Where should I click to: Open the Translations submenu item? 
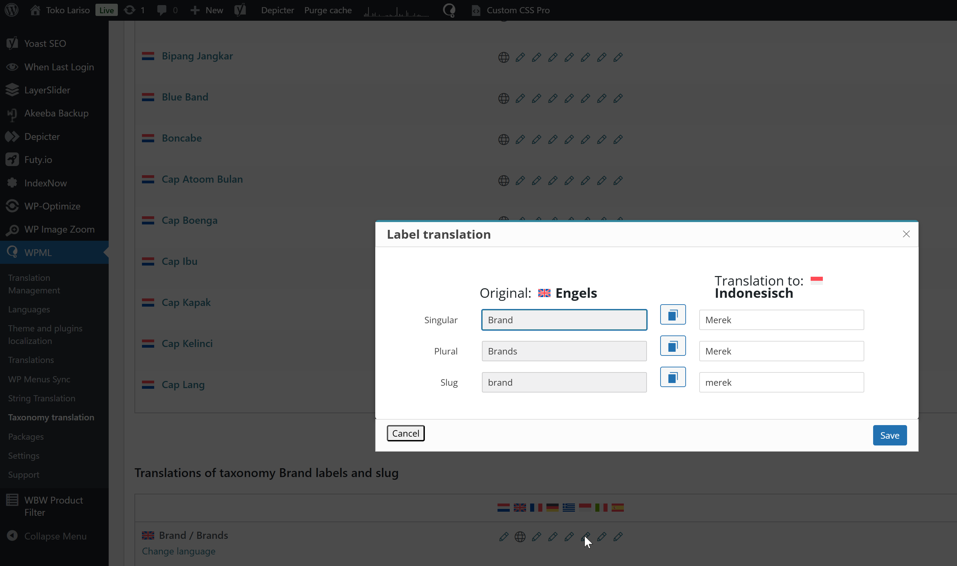(31, 360)
